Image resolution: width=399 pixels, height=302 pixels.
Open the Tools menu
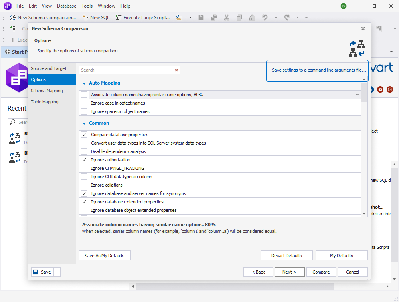(x=87, y=6)
